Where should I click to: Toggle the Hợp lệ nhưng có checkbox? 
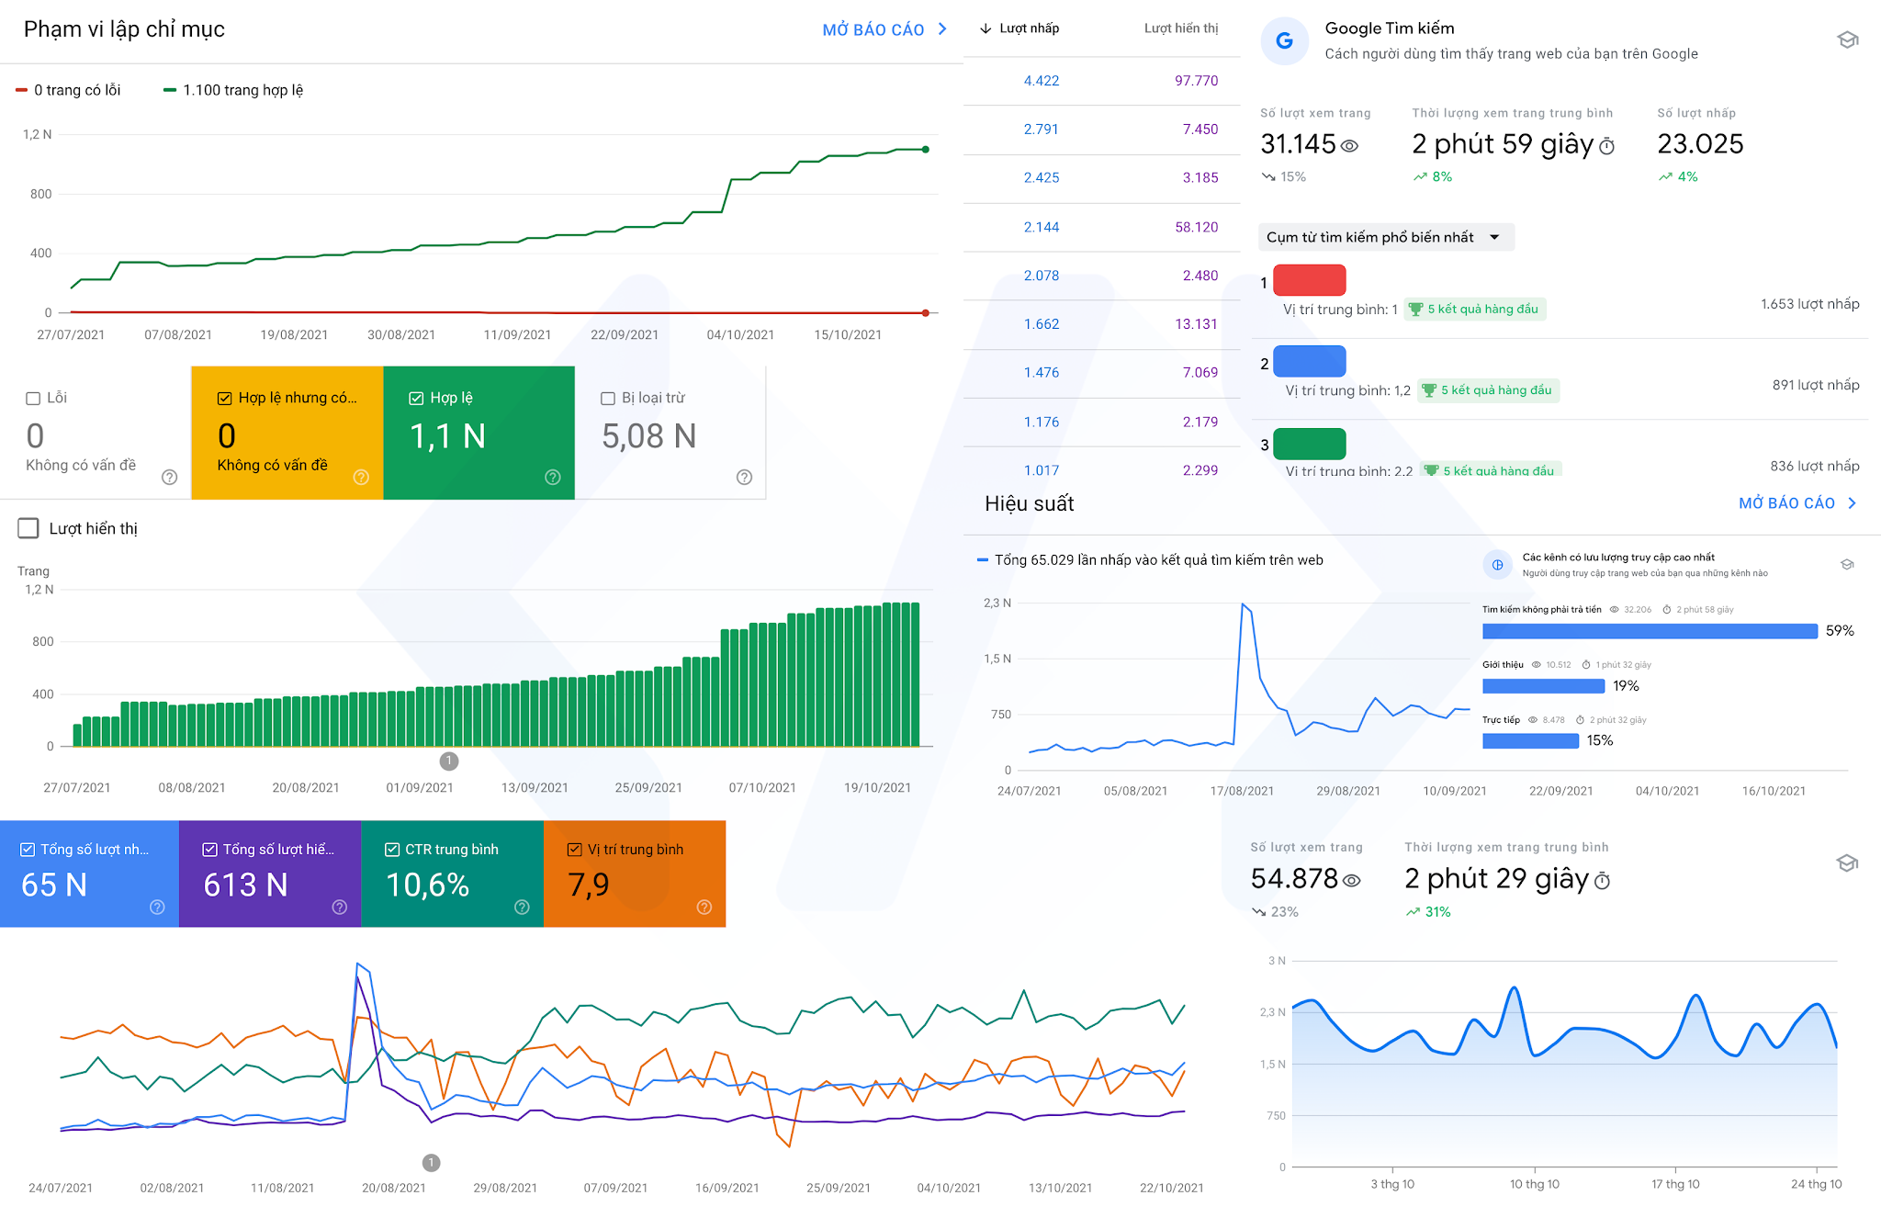pos(224,398)
